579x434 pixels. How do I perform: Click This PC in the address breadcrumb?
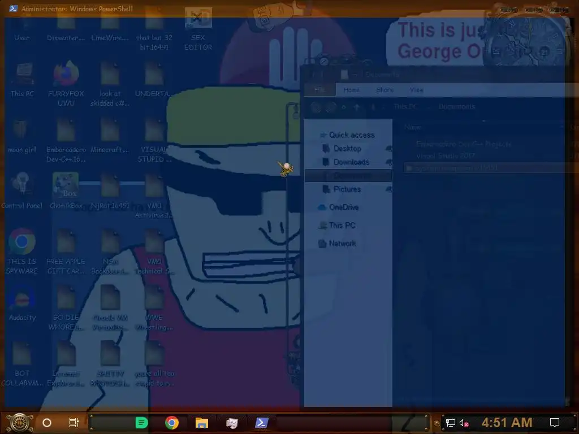coord(405,107)
